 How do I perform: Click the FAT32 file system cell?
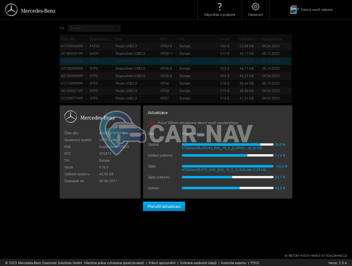pyautogui.click(x=95, y=46)
